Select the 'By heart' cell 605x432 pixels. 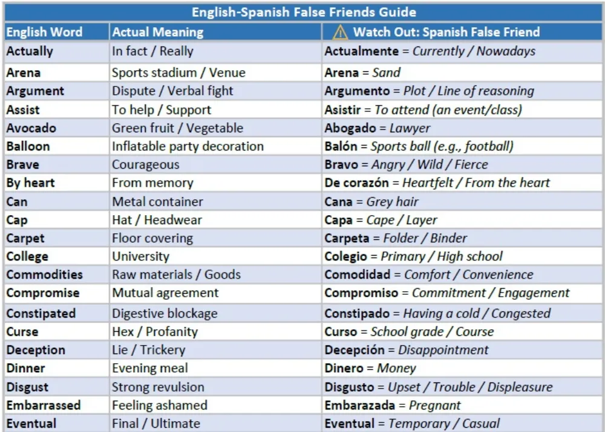[x=57, y=182]
